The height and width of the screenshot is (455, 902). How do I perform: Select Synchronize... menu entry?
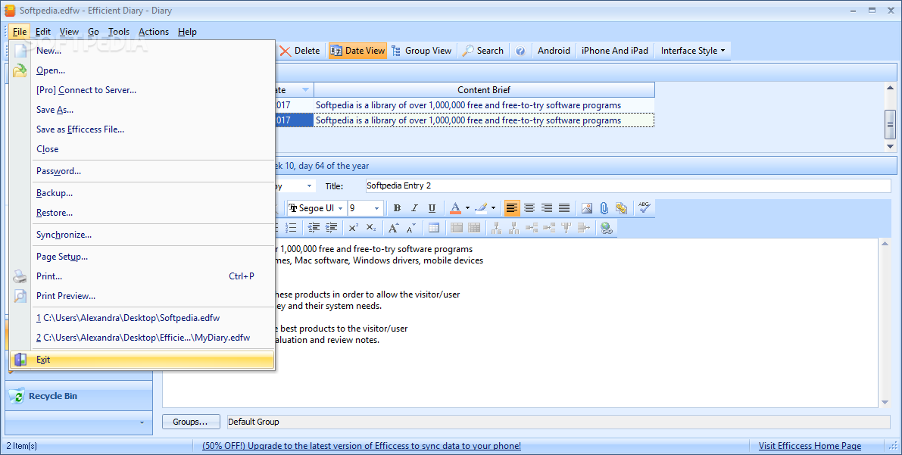(x=142, y=235)
